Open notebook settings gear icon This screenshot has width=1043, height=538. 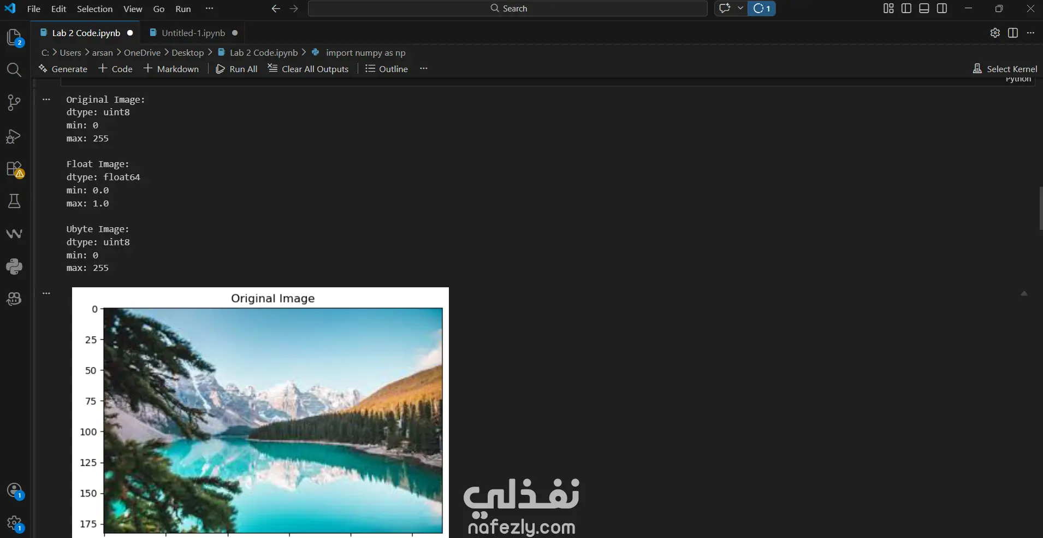click(995, 33)
